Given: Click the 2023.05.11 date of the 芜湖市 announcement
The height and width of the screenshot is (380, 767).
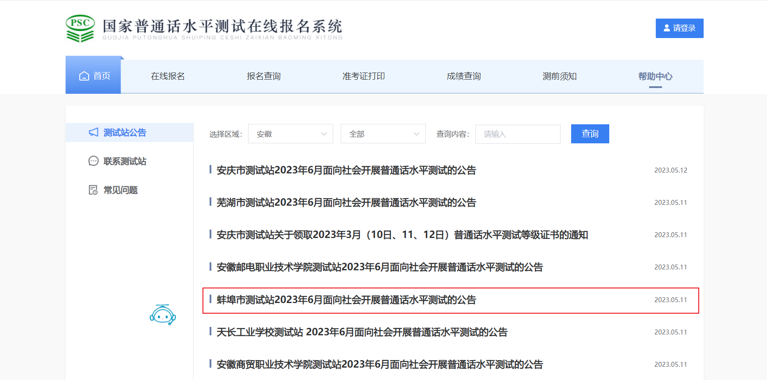Looking at the screenshot, I should (x=671, y=203).
